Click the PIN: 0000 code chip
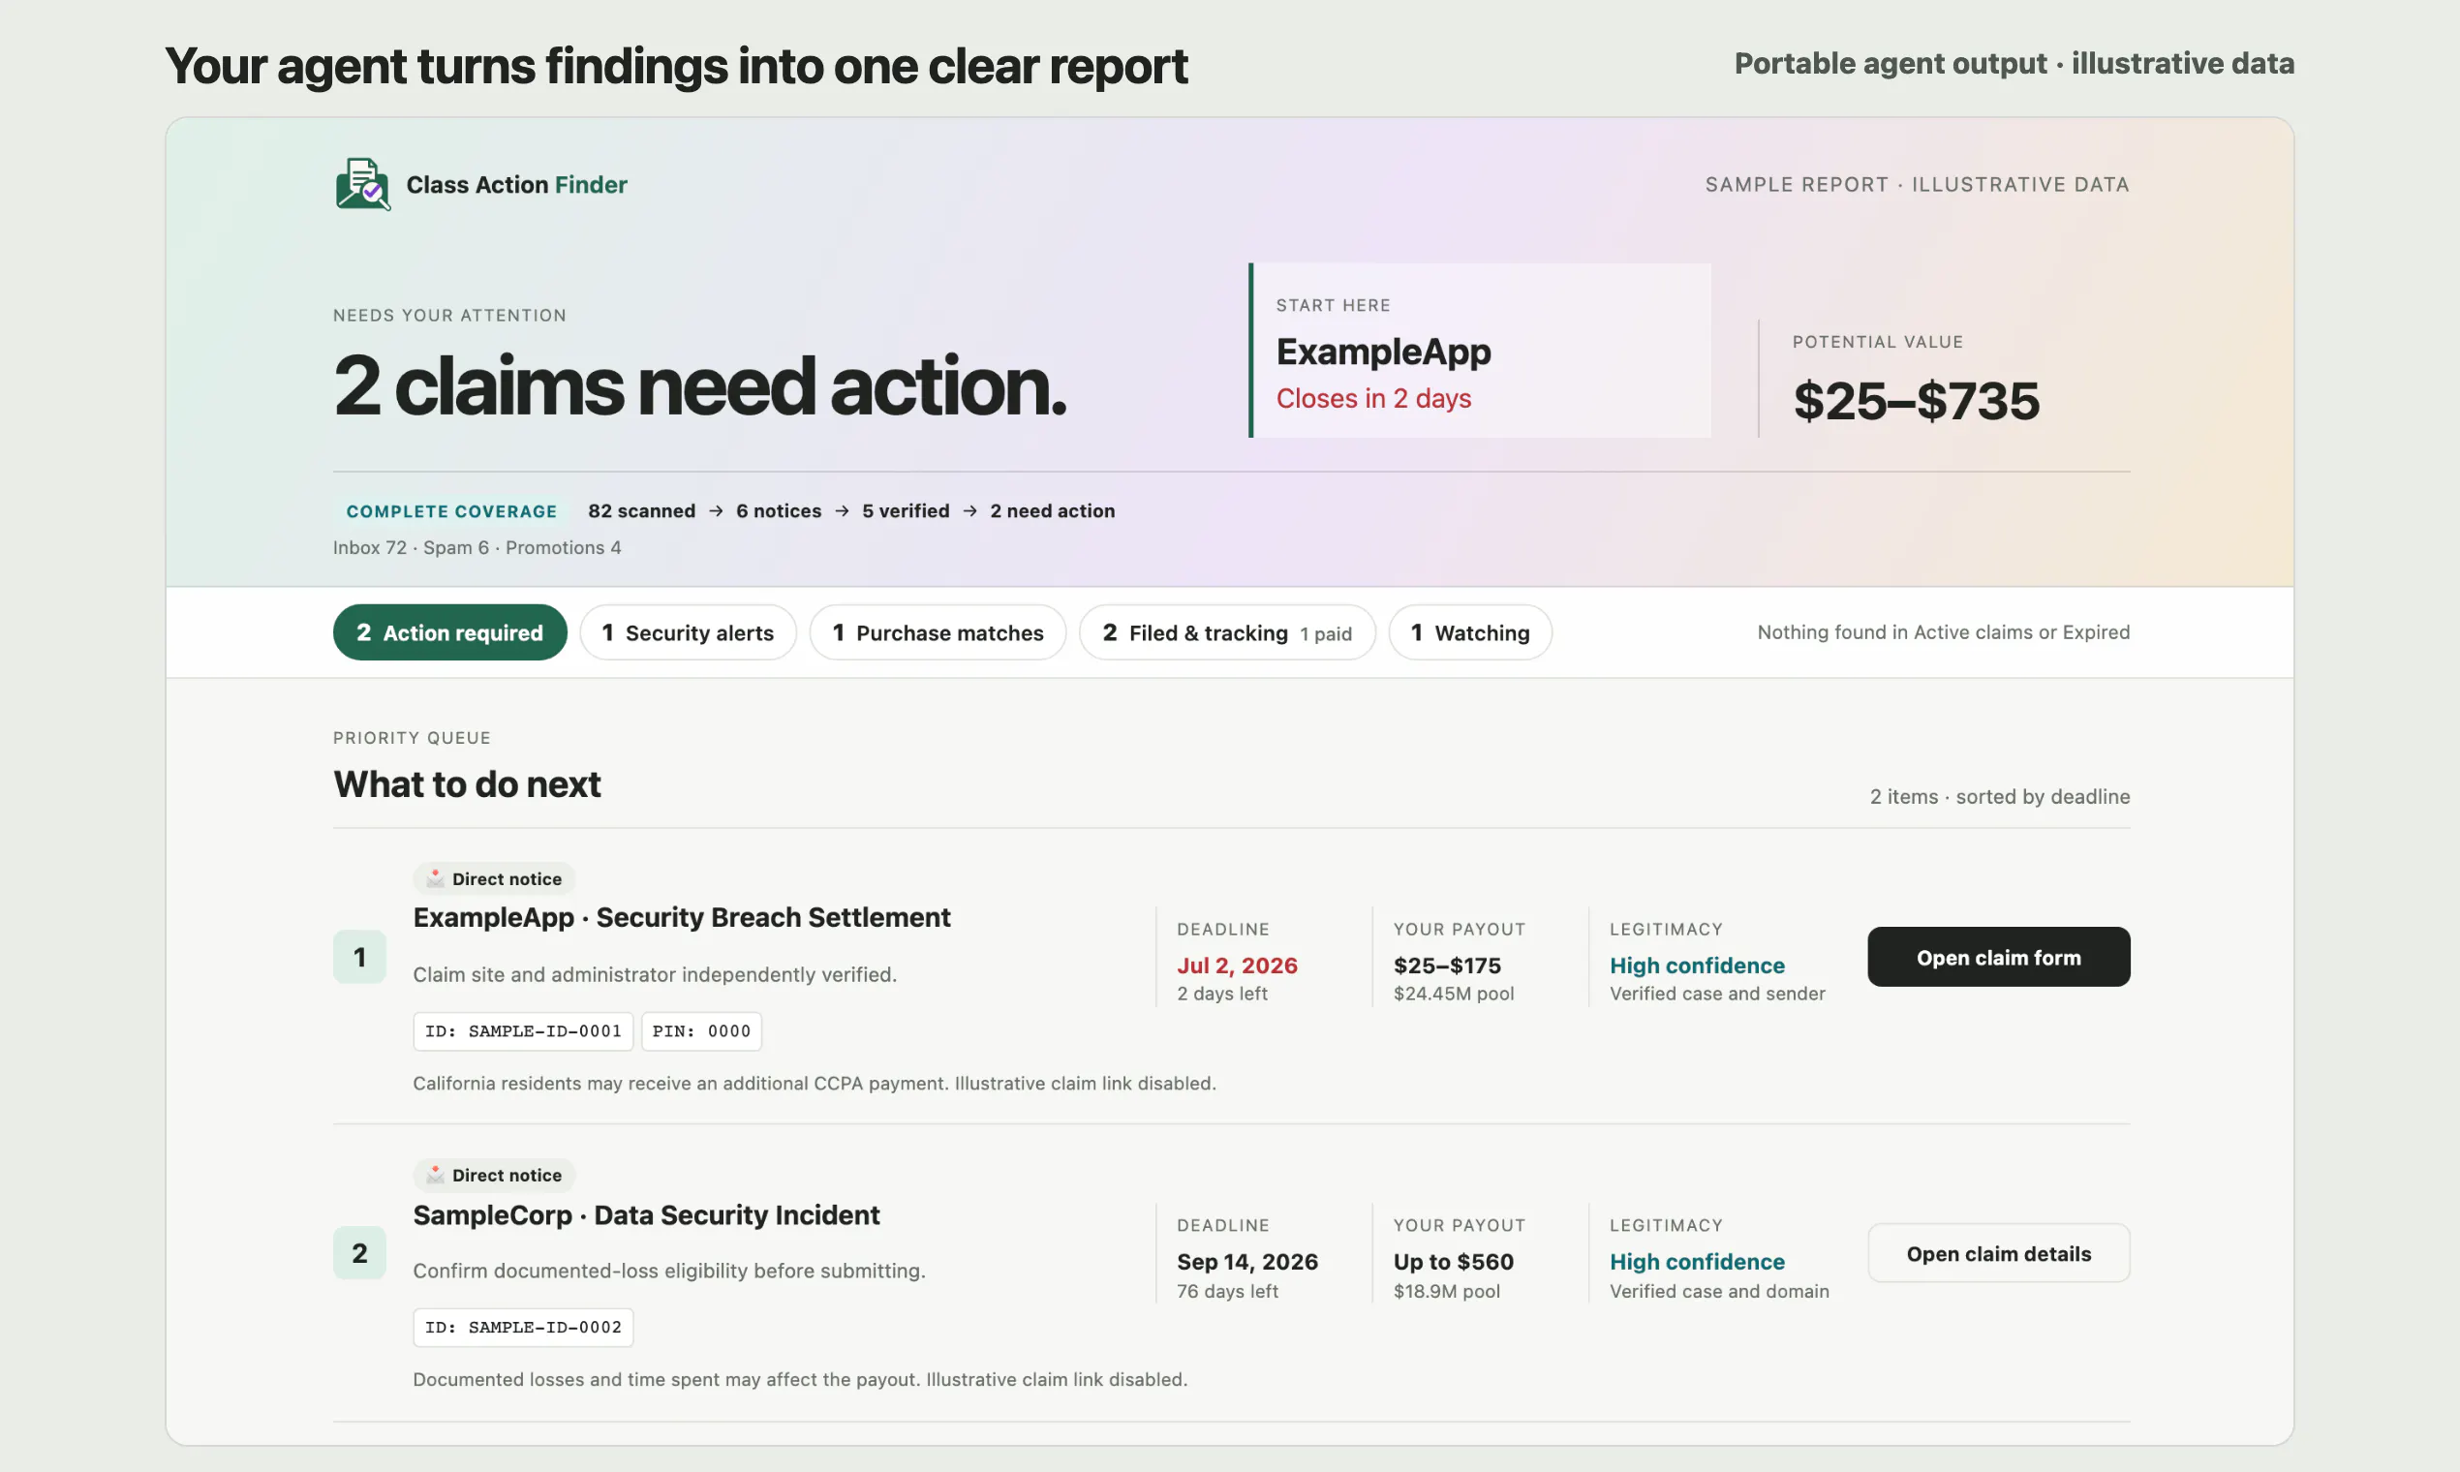 pyautogui.click(x=701, y=1031)
